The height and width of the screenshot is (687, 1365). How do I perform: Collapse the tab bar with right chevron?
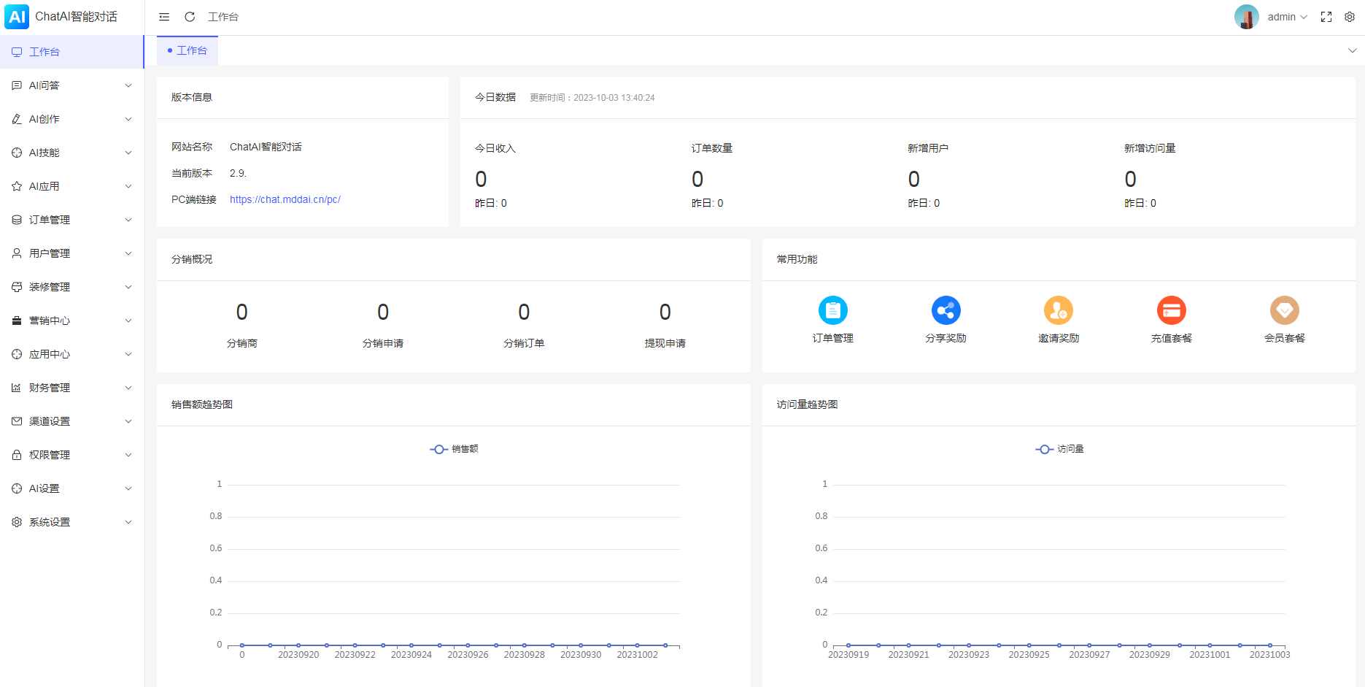click(x=1351, y=50)
